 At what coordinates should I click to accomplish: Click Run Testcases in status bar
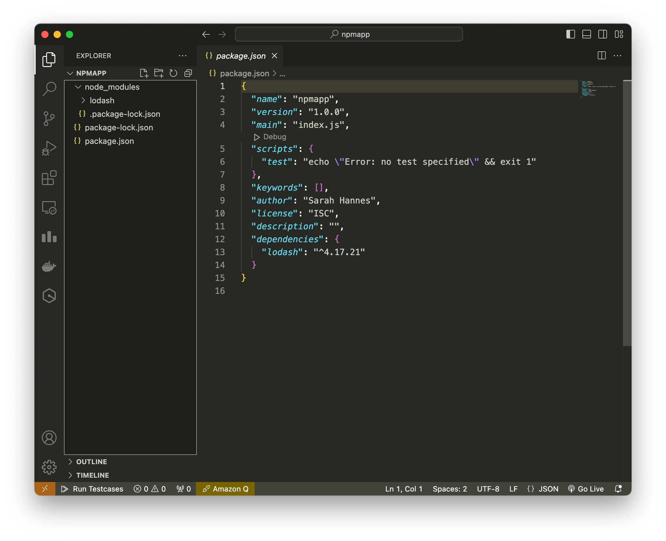coord(92,489)
